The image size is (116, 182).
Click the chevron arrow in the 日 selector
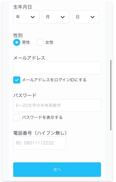(93, 17)
